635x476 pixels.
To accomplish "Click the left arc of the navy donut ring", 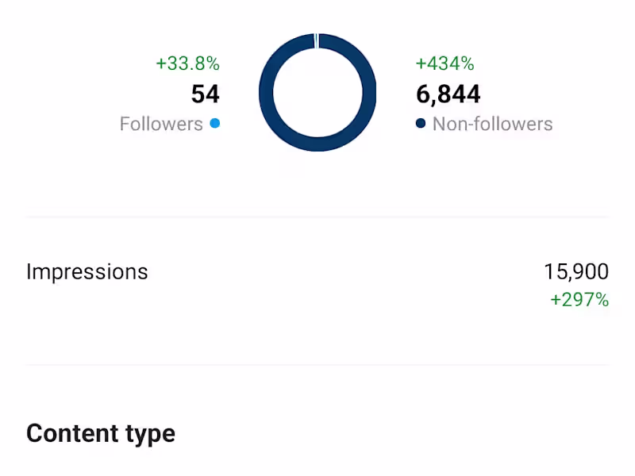I will [x=266, y=93].
